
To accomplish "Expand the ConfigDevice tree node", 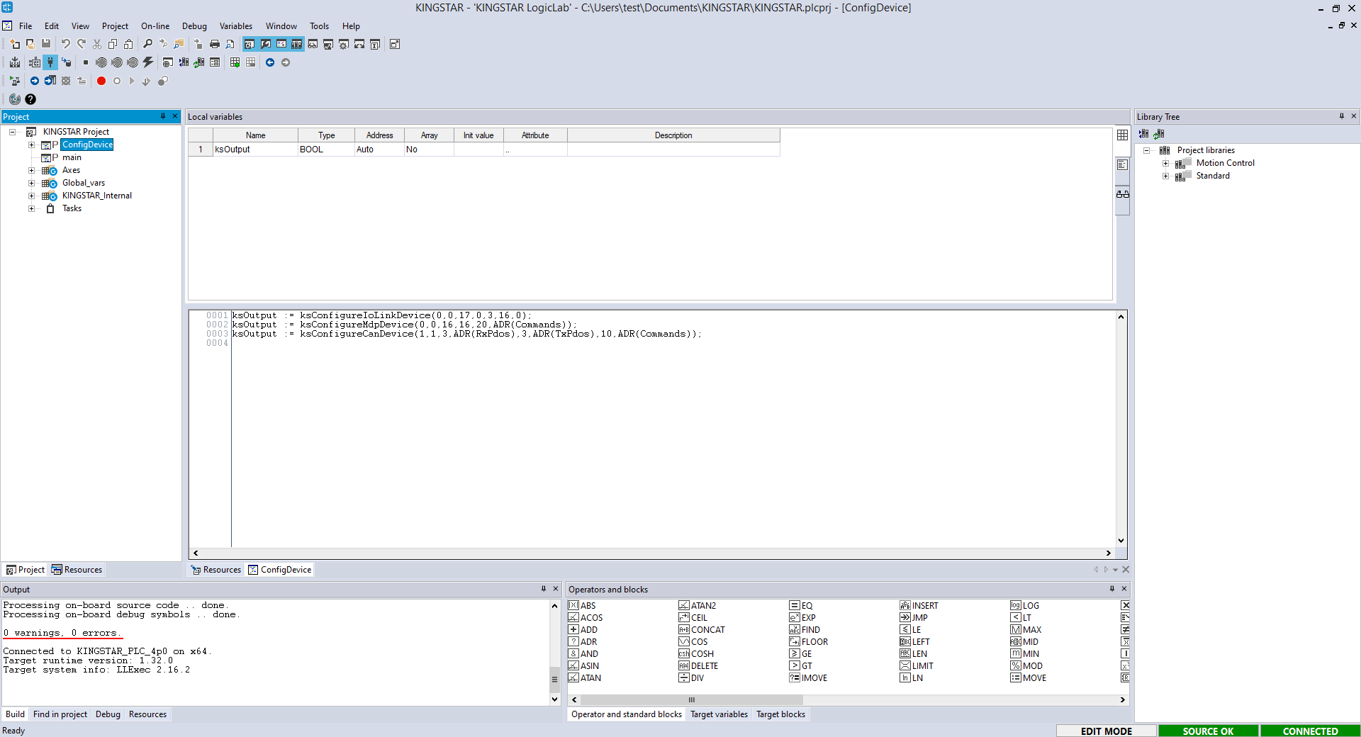I will 31,145.
